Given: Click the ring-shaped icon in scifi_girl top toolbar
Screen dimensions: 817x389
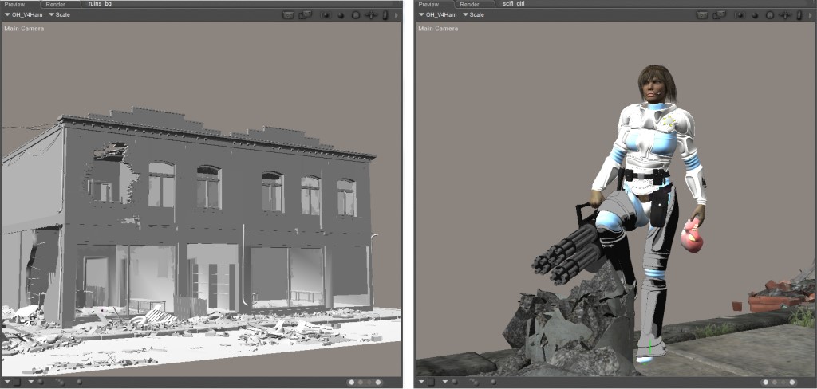Looking at the screenshot, I should click(770, 15).
